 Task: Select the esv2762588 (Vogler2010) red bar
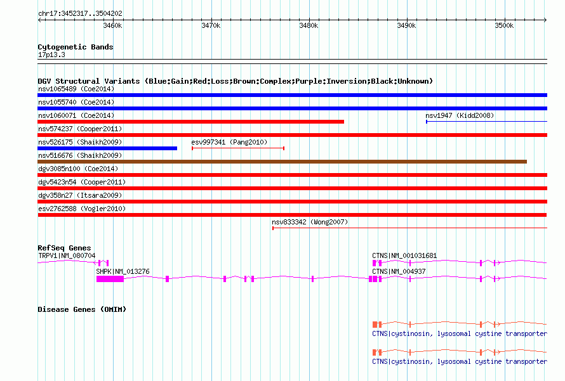click(x=292, y=215)
